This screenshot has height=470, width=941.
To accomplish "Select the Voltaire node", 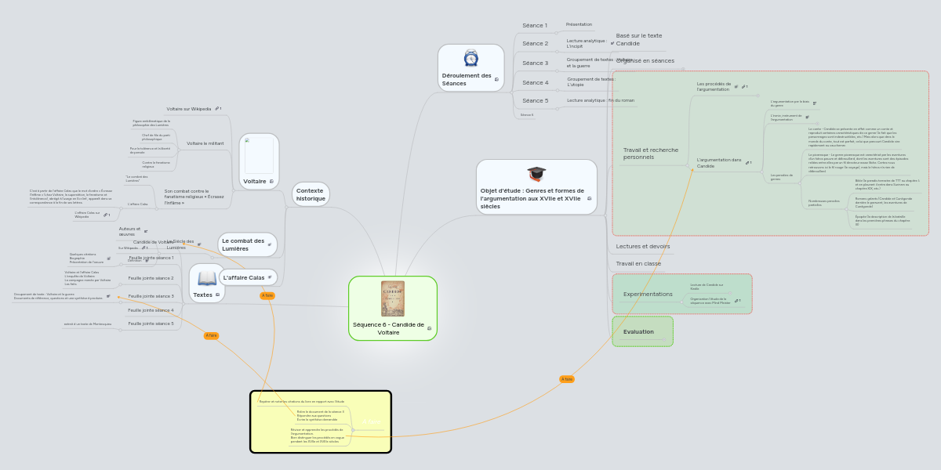I will (x=259, y=161).
